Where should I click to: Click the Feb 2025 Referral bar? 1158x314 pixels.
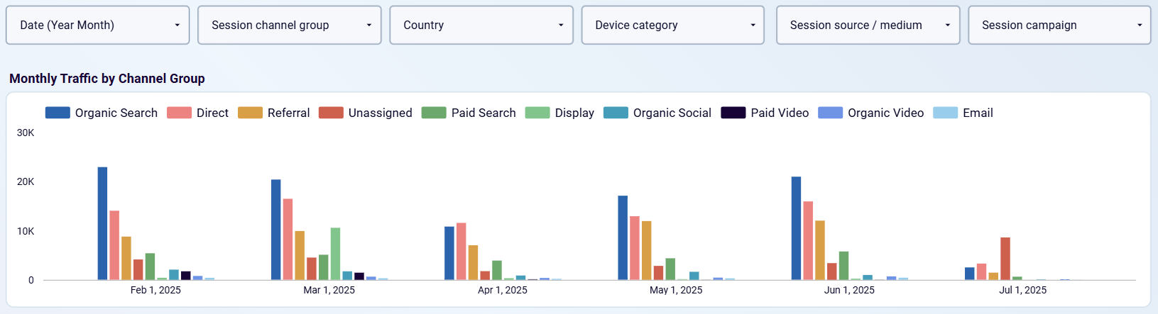tap(126, 258)
